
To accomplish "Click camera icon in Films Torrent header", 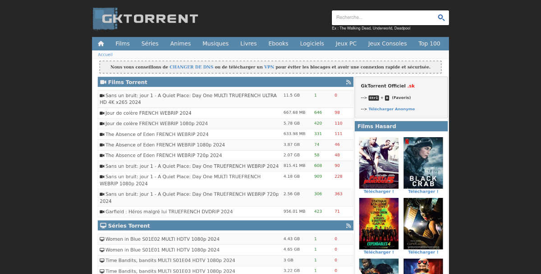I will pos(103,82).
